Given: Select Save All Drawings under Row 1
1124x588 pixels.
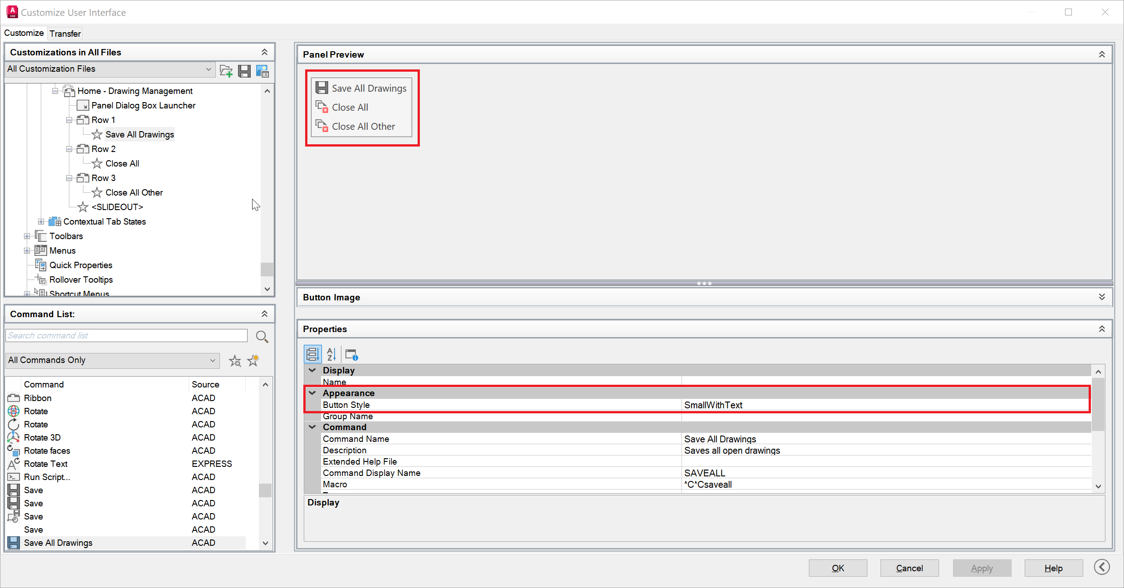Looking at the screenshot, I should tap(139, 134).
